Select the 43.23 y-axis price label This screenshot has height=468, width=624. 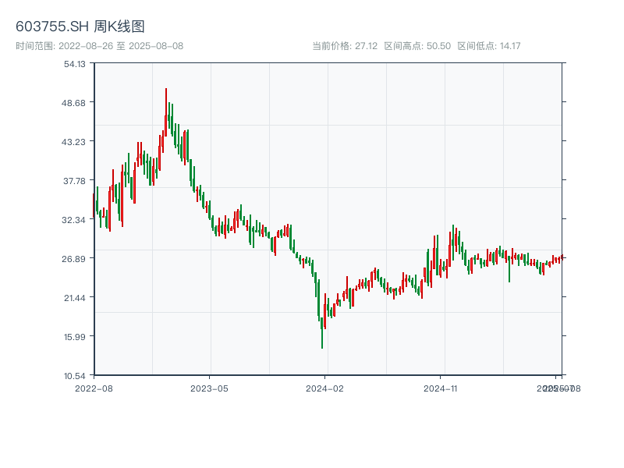75,142
